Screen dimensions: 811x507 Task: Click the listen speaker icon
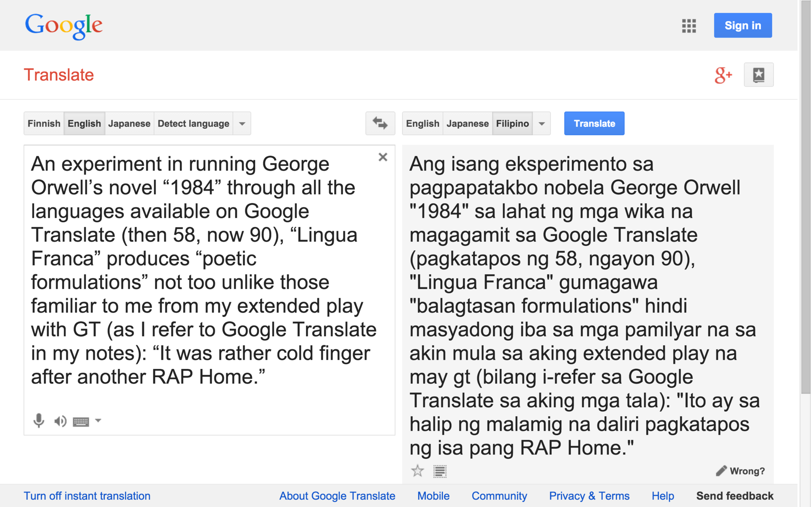(x=60, y=421)
